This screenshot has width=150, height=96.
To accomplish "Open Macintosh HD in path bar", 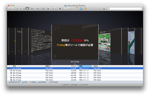I will point(14,82).
